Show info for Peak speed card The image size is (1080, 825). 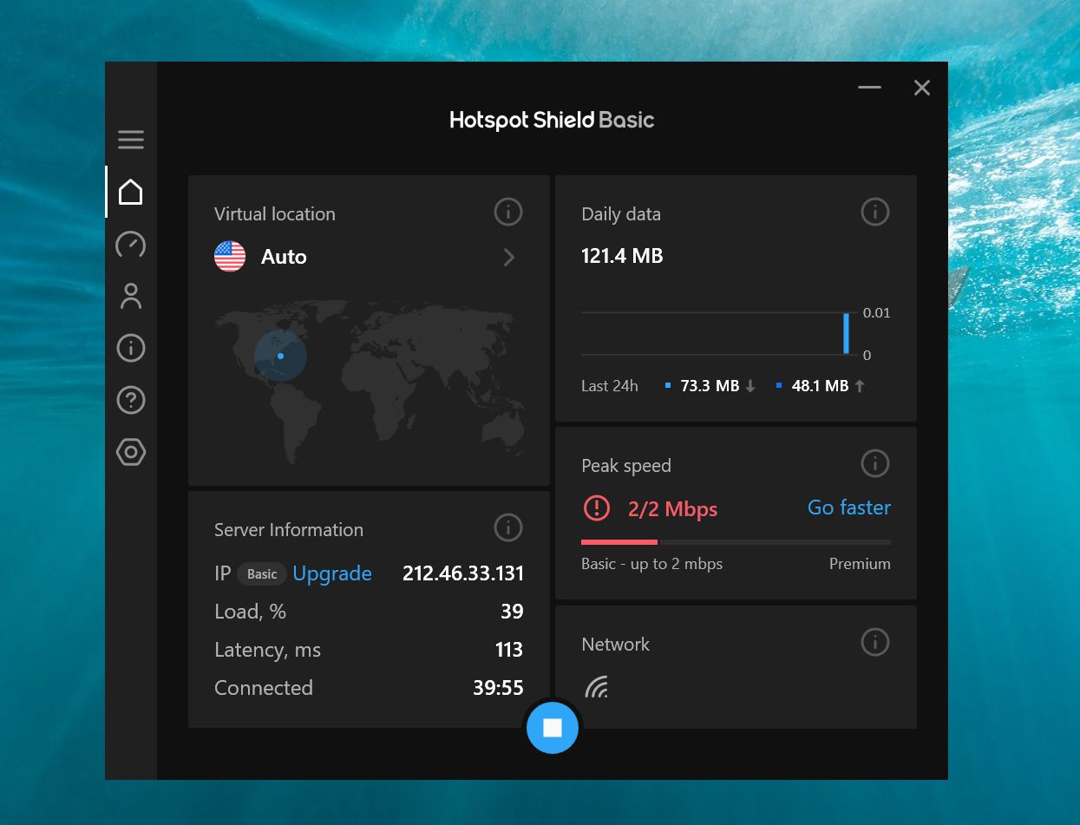point(875,463)
